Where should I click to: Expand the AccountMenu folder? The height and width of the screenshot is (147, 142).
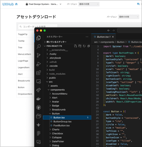click(67, 94)
